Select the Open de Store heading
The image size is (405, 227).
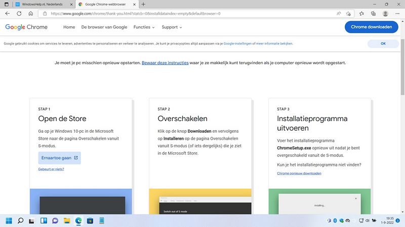point(62,119)
